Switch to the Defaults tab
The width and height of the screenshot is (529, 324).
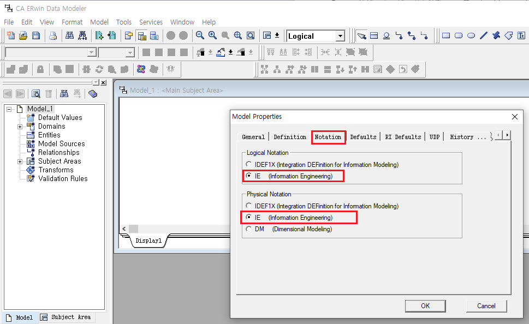click(x=363, y=137)
